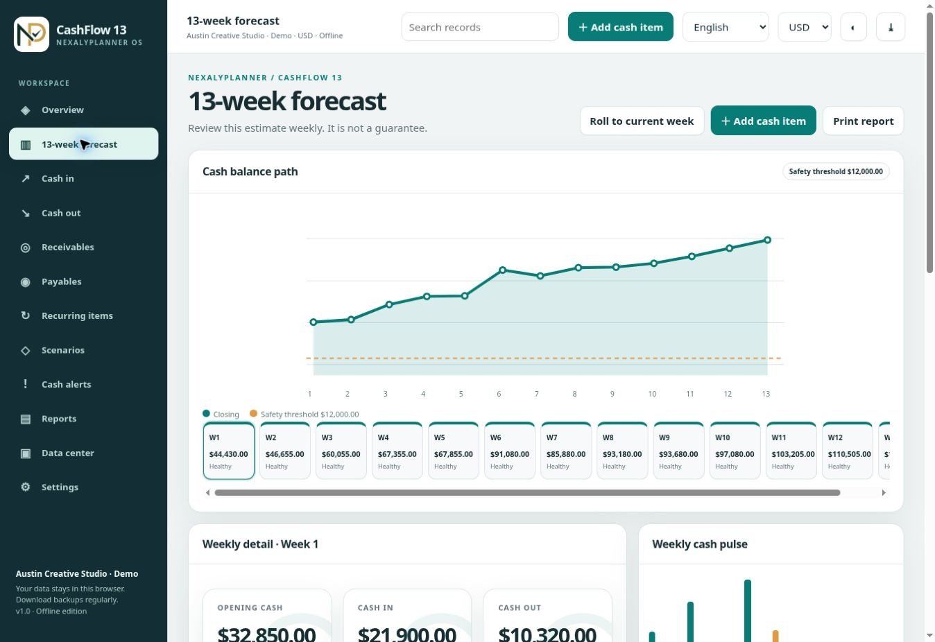
Task: Click the Receivables target icon
Action: [x=26, y=248]
